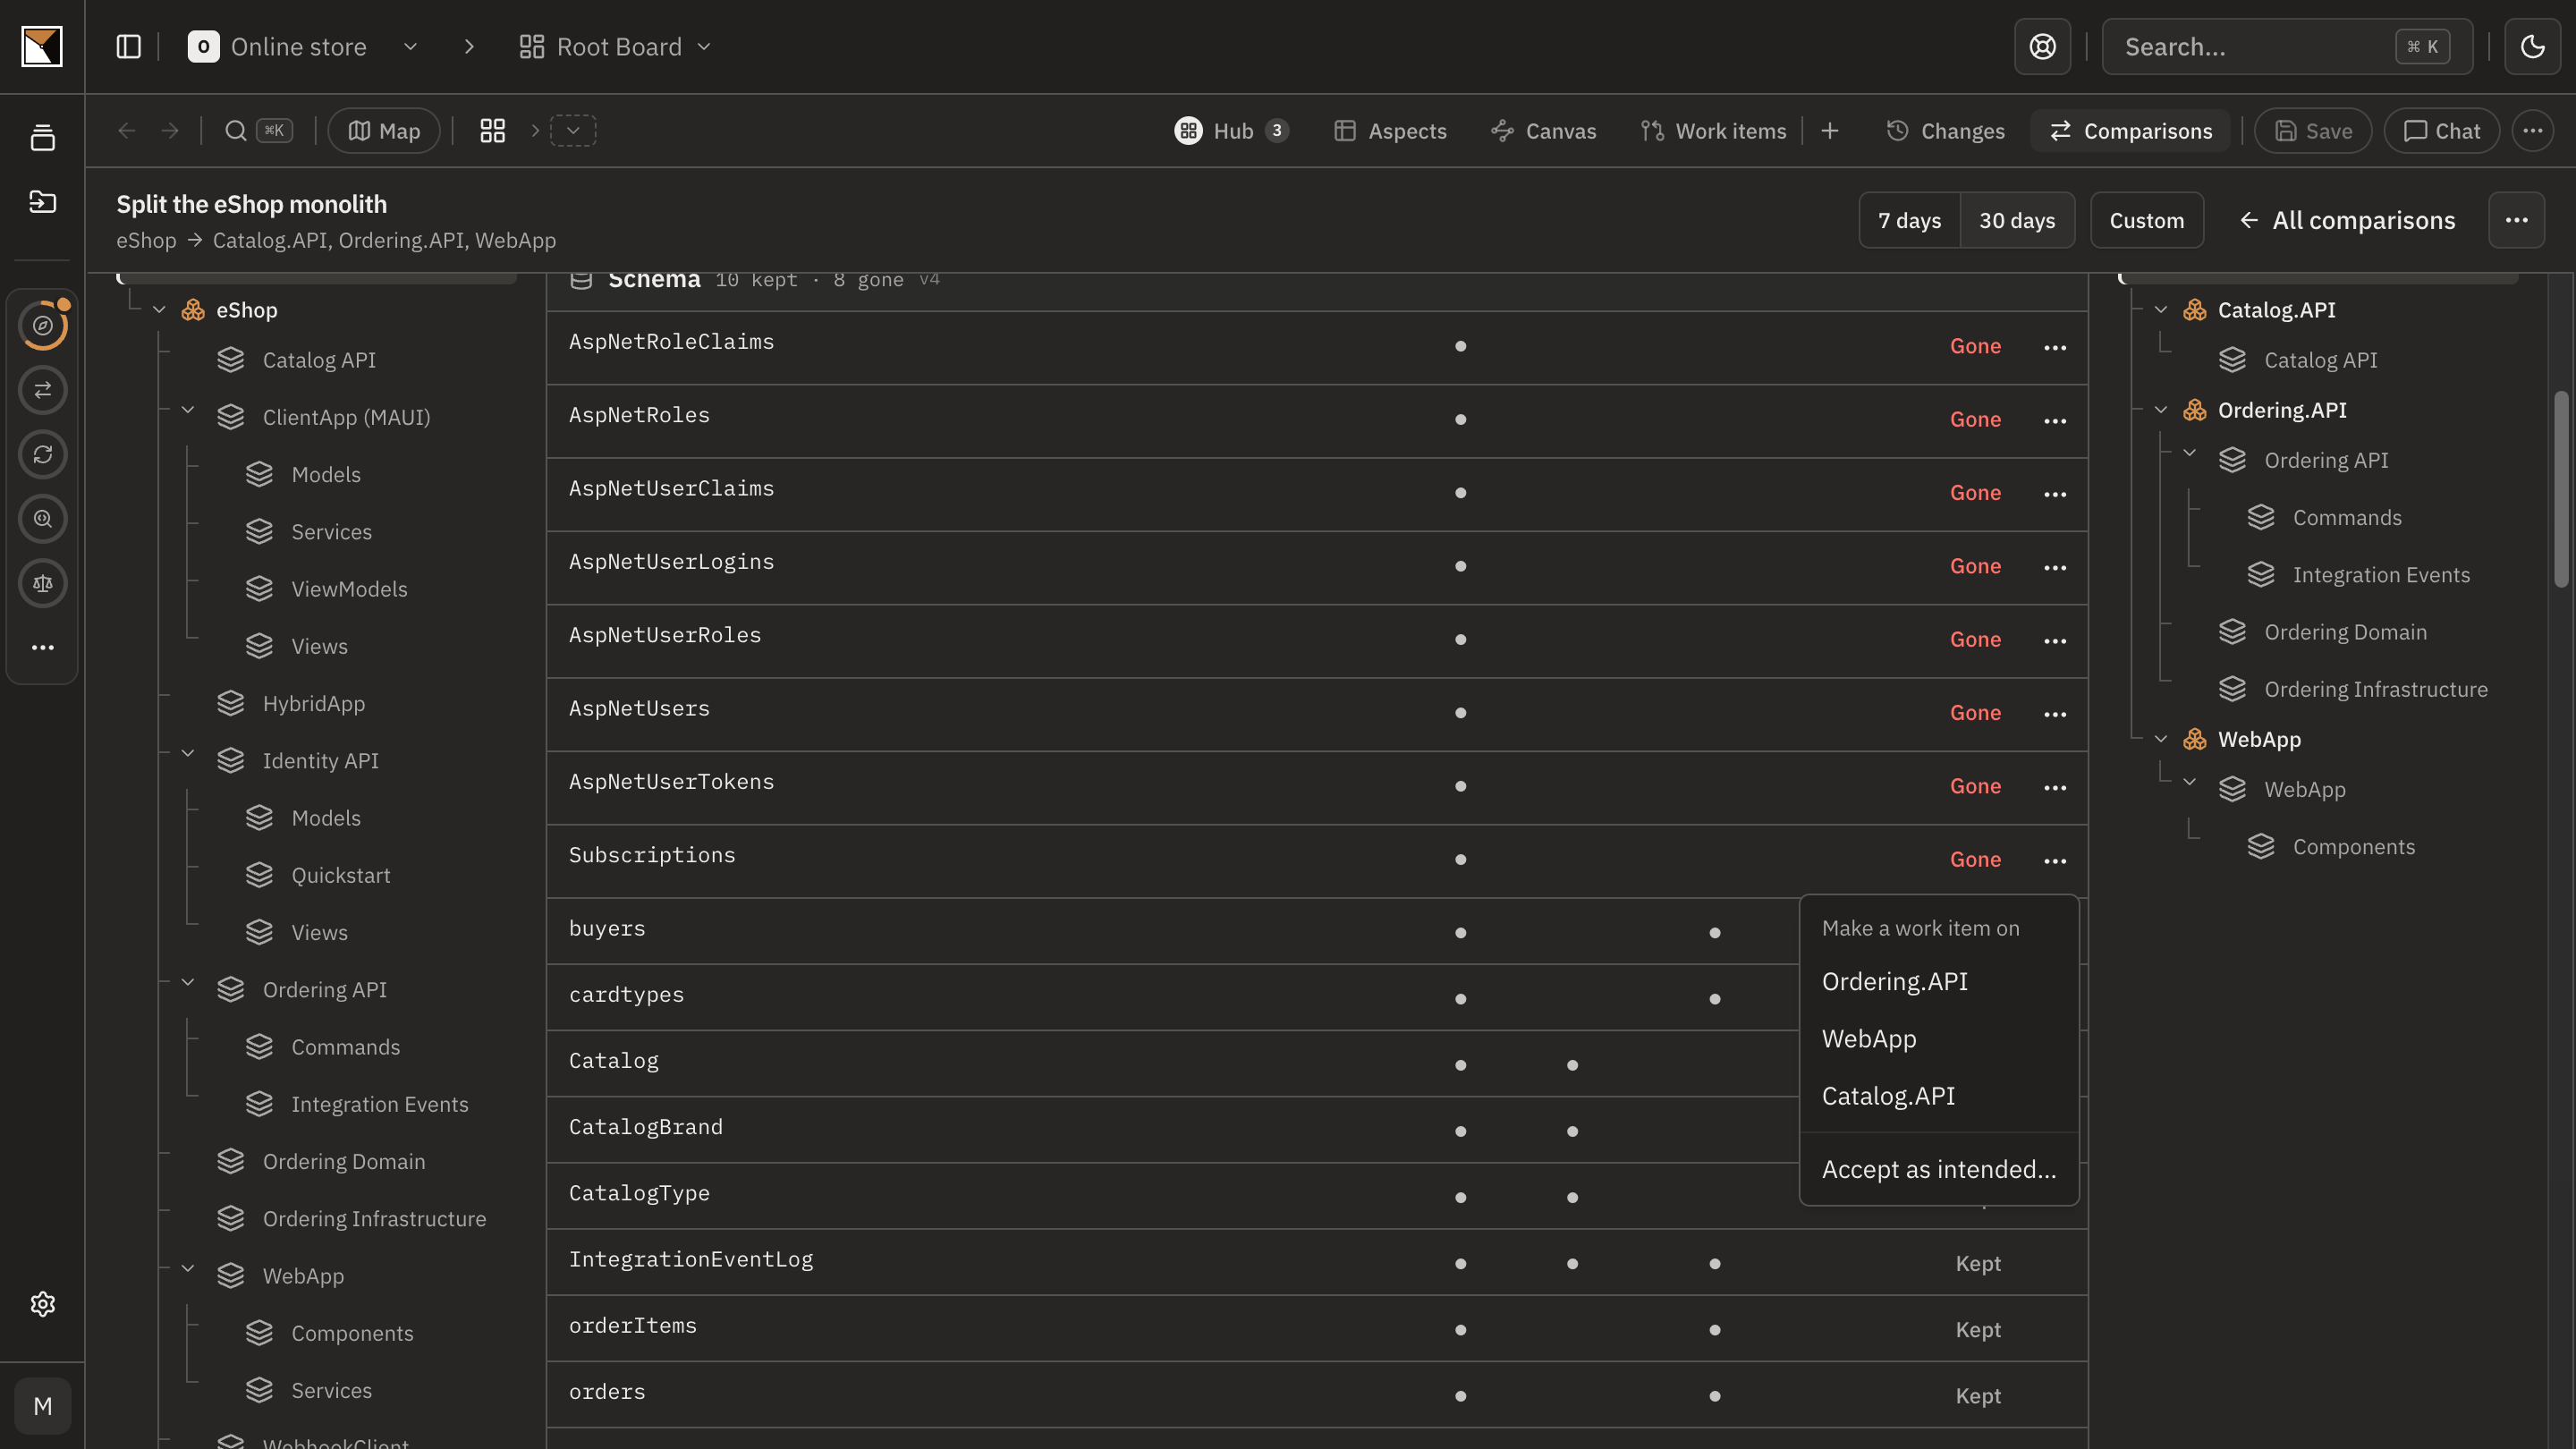Toggle the sidebar panel icon

pyautogui.click(x=128, y=47)
